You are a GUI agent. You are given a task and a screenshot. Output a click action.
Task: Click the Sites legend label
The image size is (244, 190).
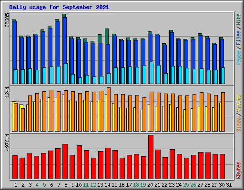[x=239, y=124]
